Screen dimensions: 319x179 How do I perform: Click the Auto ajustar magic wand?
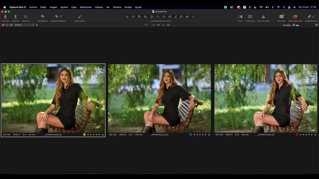click(x=80, y=17)
